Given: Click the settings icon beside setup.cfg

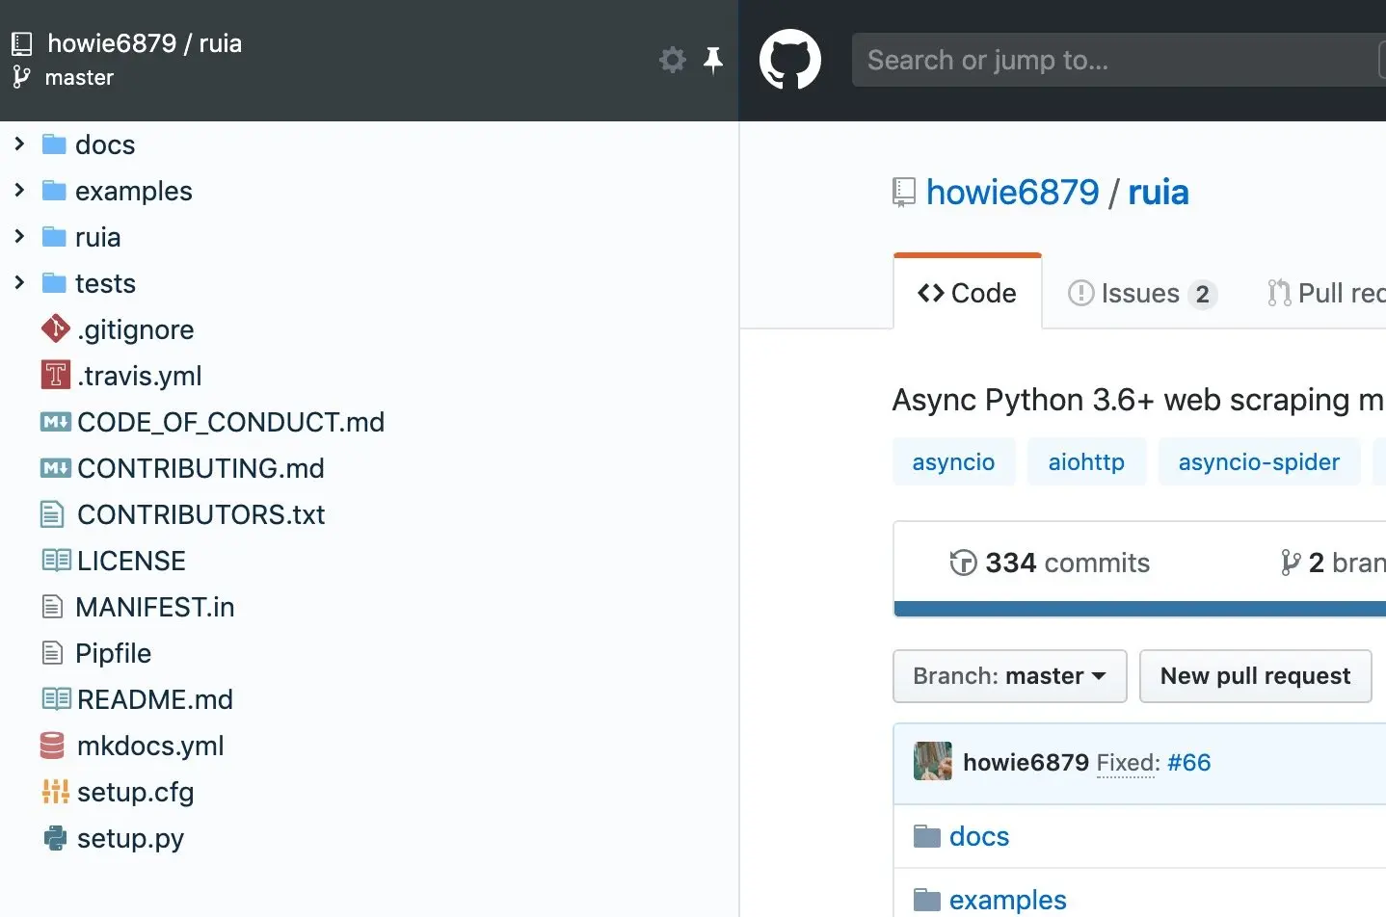Looking at the screenshot, I should tap(55, 792).
